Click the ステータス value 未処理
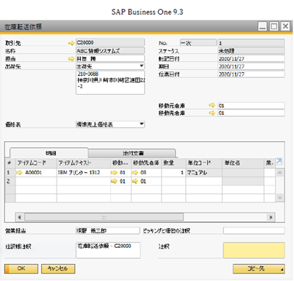 tap(251, 51)
